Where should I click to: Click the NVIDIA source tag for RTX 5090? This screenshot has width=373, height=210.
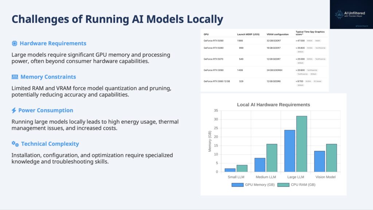pyautogui.click(x=309, y=41)
